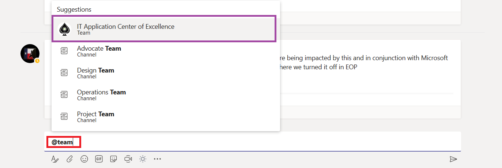
Task: Click the Project Team channel list icon
Action: 64,117
